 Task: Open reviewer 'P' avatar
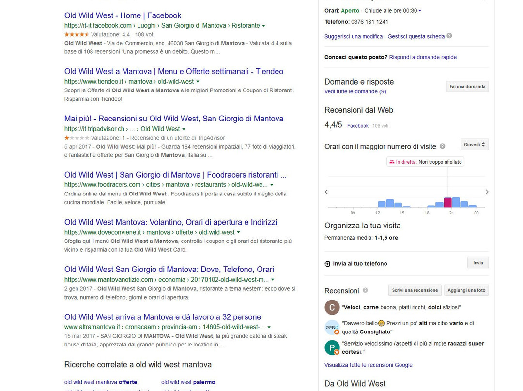(332, 347)
